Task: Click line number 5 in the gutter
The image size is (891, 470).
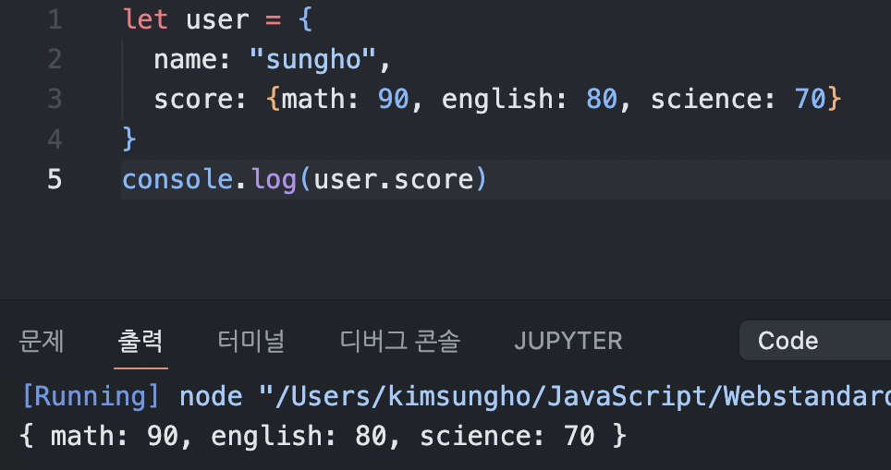Action: 55,179
